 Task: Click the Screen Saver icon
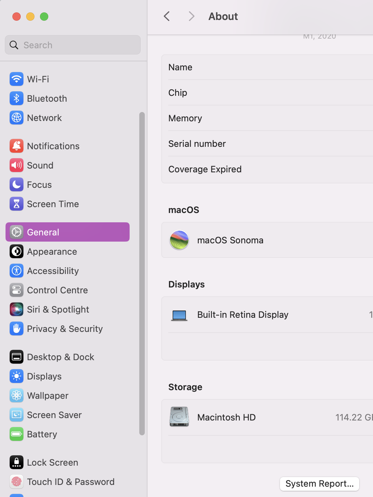click(x=17, y=415)
